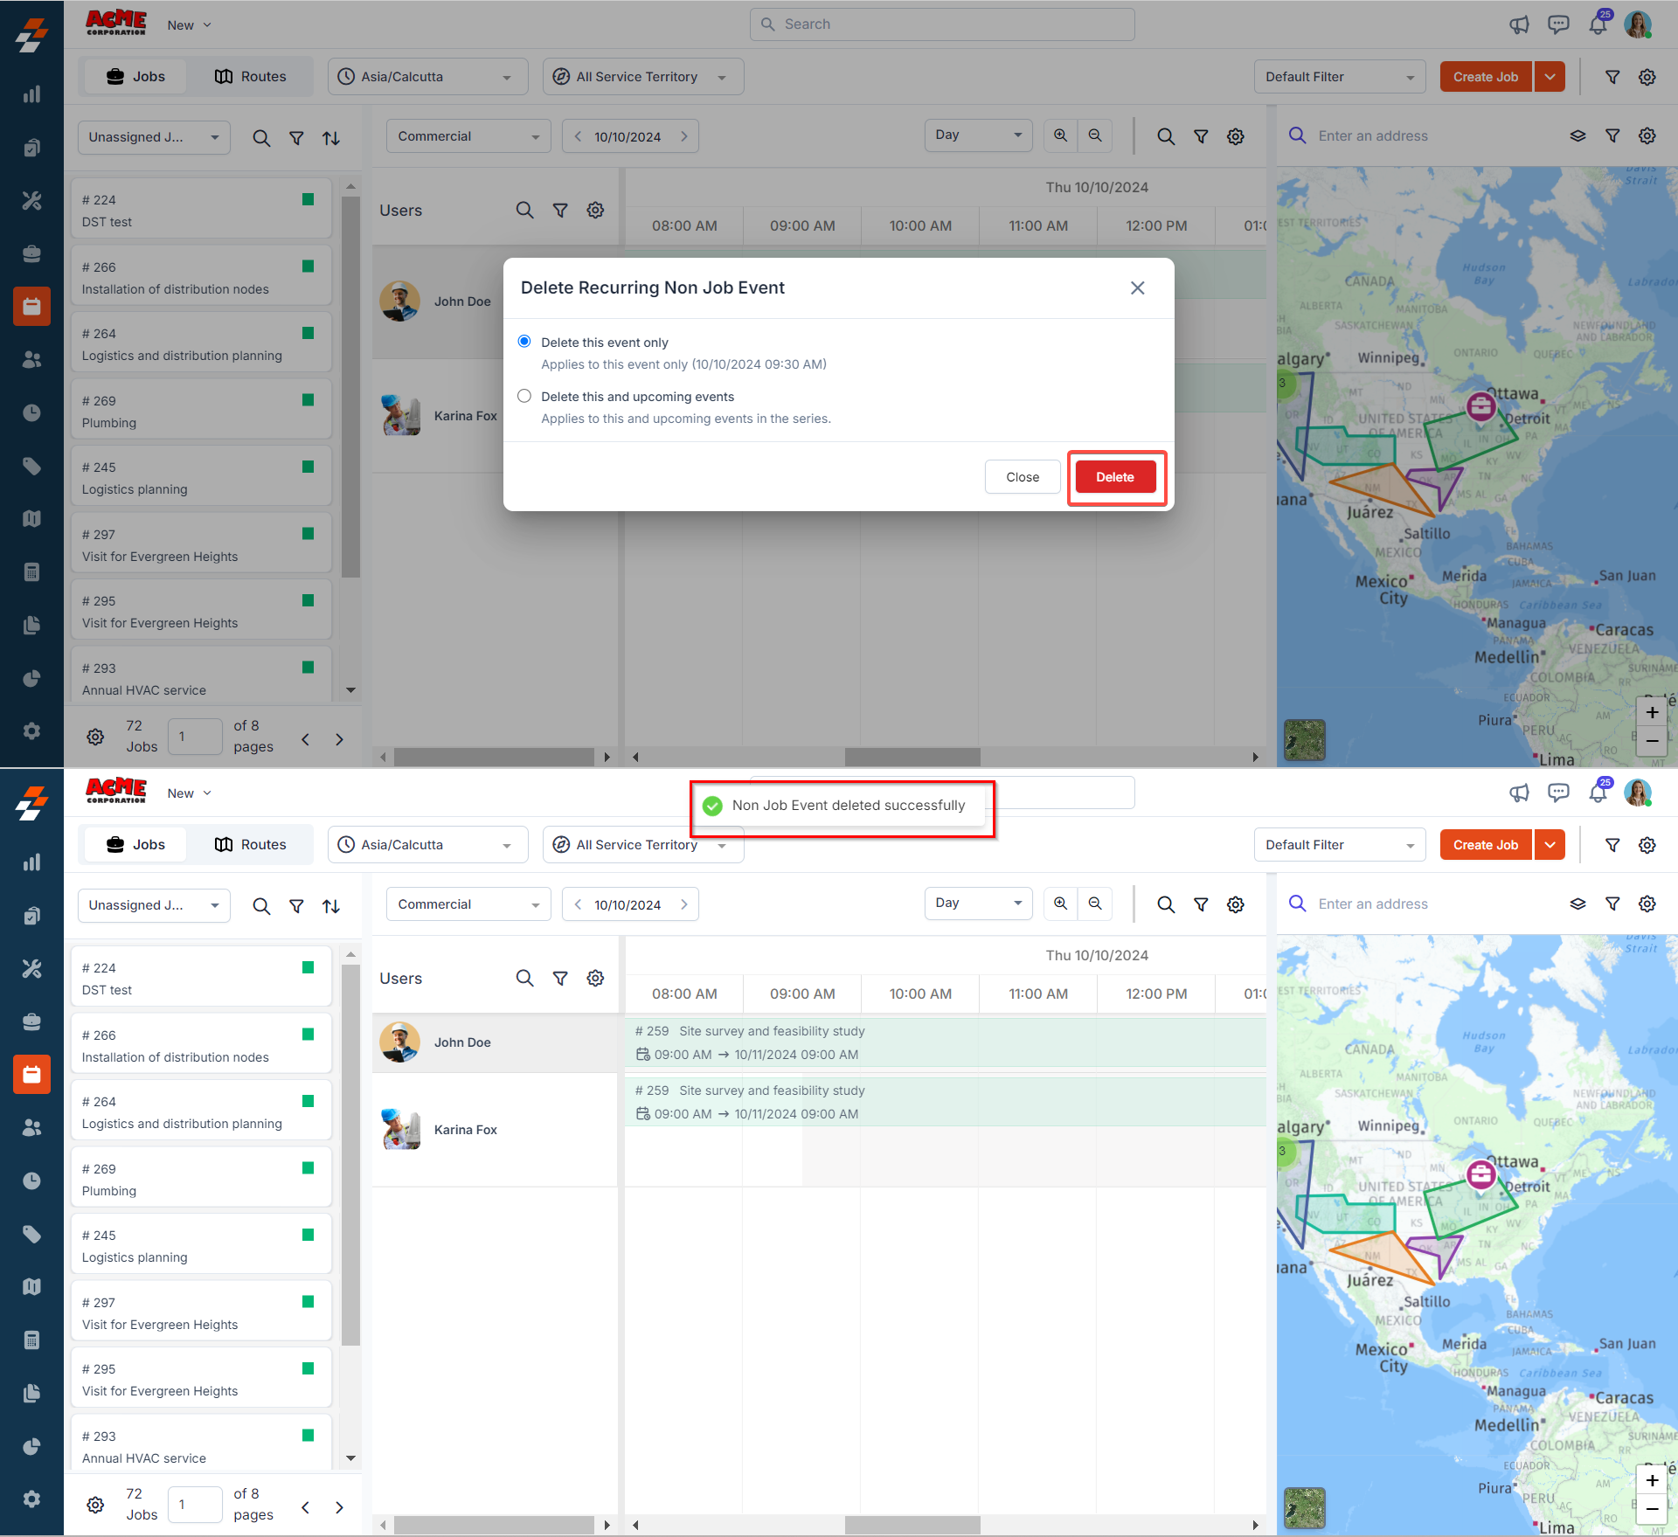Go to the next jobs page in the toast screen
1678x1537 pixels.
pos(339,1507)
